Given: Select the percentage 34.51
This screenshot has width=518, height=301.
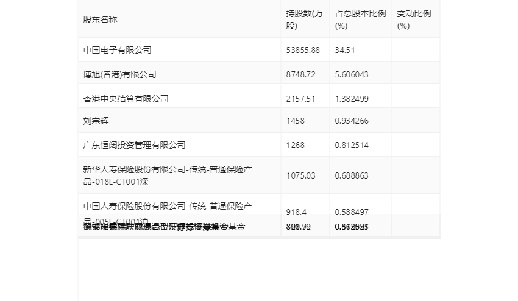Looking at the screenshot, I should tap(345, 50).
